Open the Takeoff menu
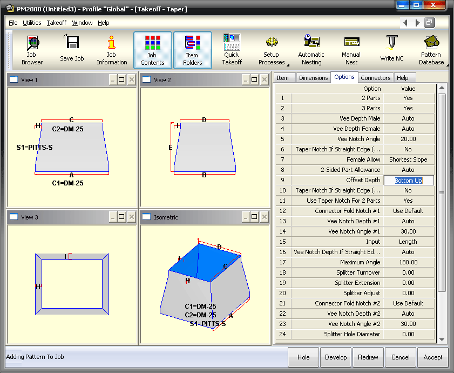The height and width of the screenshot is (373, 454). coord(57,23)
